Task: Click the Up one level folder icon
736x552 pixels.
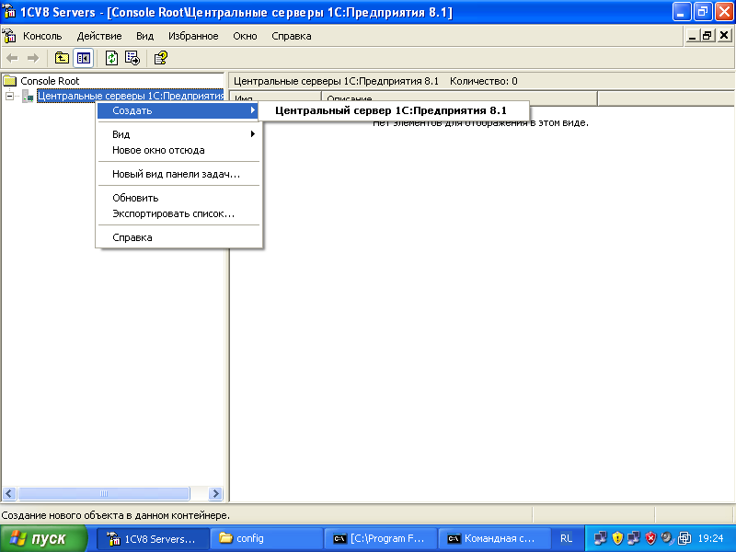Action: pos(62,58)
